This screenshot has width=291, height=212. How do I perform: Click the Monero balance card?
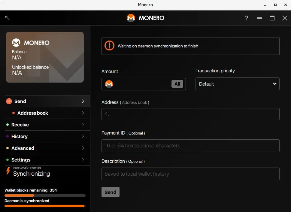(x=45, y=57)
